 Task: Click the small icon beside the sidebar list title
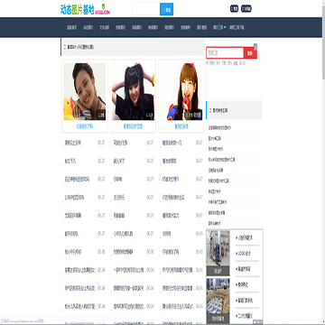click(210, 110)
